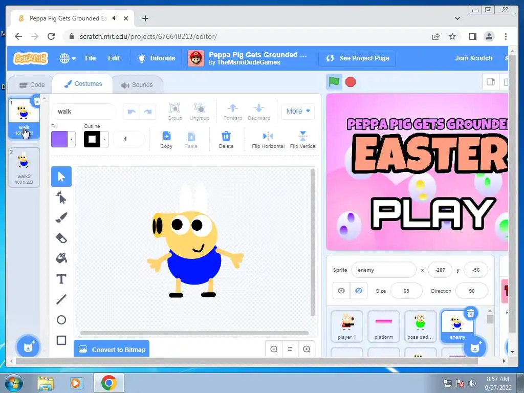Click the sprite Size field

click(x=406, y=291)
